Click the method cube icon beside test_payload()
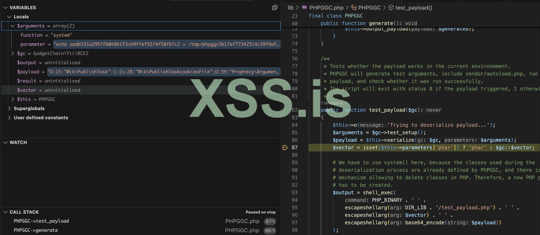540x235 pixels. tap(391, 8)
